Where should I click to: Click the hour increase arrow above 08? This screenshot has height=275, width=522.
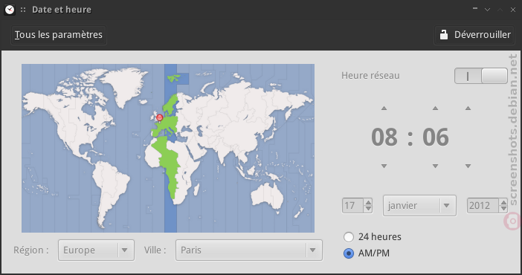click(x=384, y=109)
